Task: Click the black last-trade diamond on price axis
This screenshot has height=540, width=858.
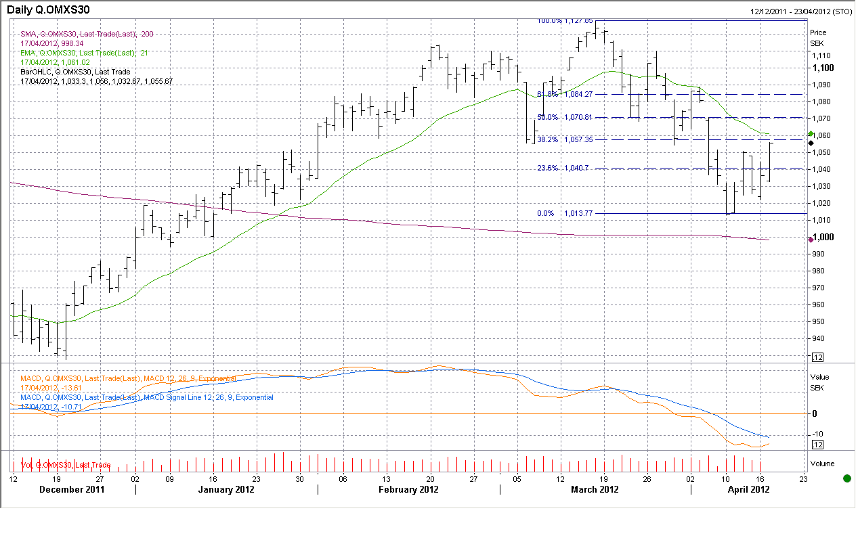Action: (811, 143)
